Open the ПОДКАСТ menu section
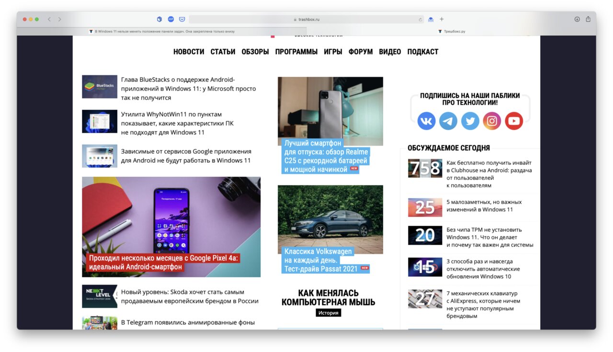 tap(423, 52)
